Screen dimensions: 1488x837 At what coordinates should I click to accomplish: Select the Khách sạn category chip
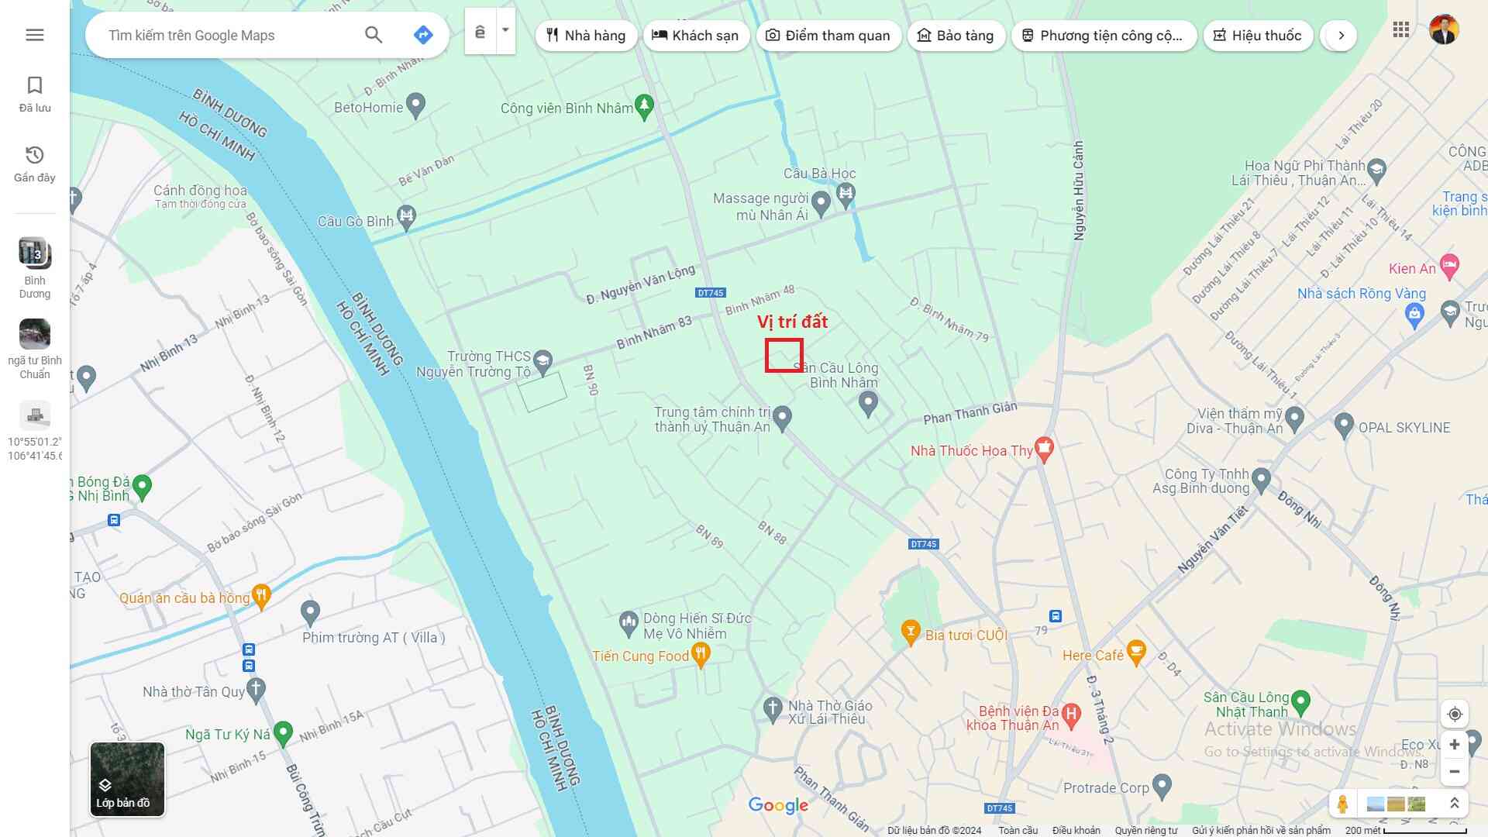695,36
